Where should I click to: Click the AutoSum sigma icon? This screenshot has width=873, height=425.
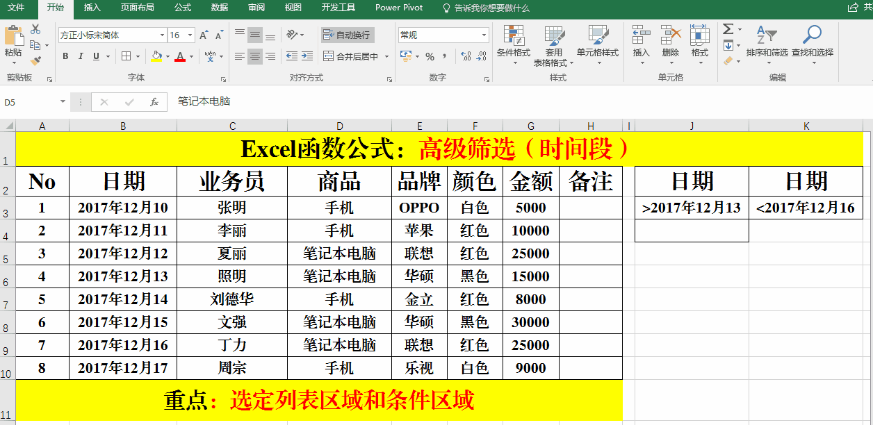tap(728, 29)
